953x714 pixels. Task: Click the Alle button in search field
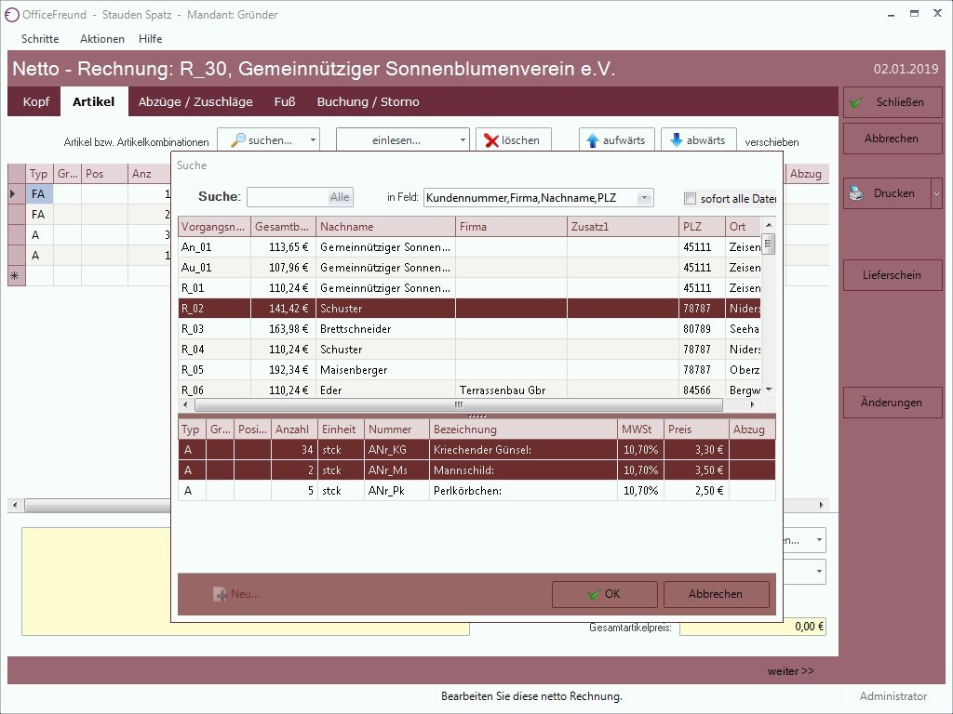(340, 197)
